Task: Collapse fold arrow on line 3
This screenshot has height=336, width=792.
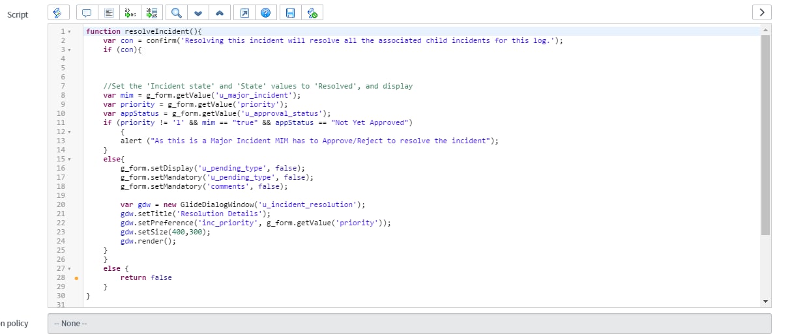Action: point(70,49)
